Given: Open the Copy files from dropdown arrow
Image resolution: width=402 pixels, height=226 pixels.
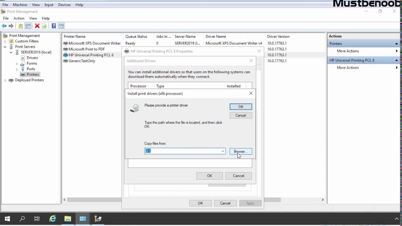Looking at the screenshot, I should tap(223, 151).
